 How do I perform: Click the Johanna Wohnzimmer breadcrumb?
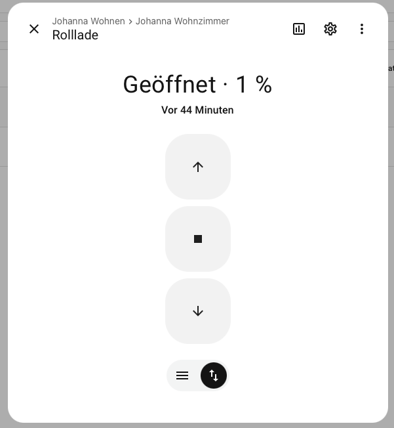[x=182, y=21]
